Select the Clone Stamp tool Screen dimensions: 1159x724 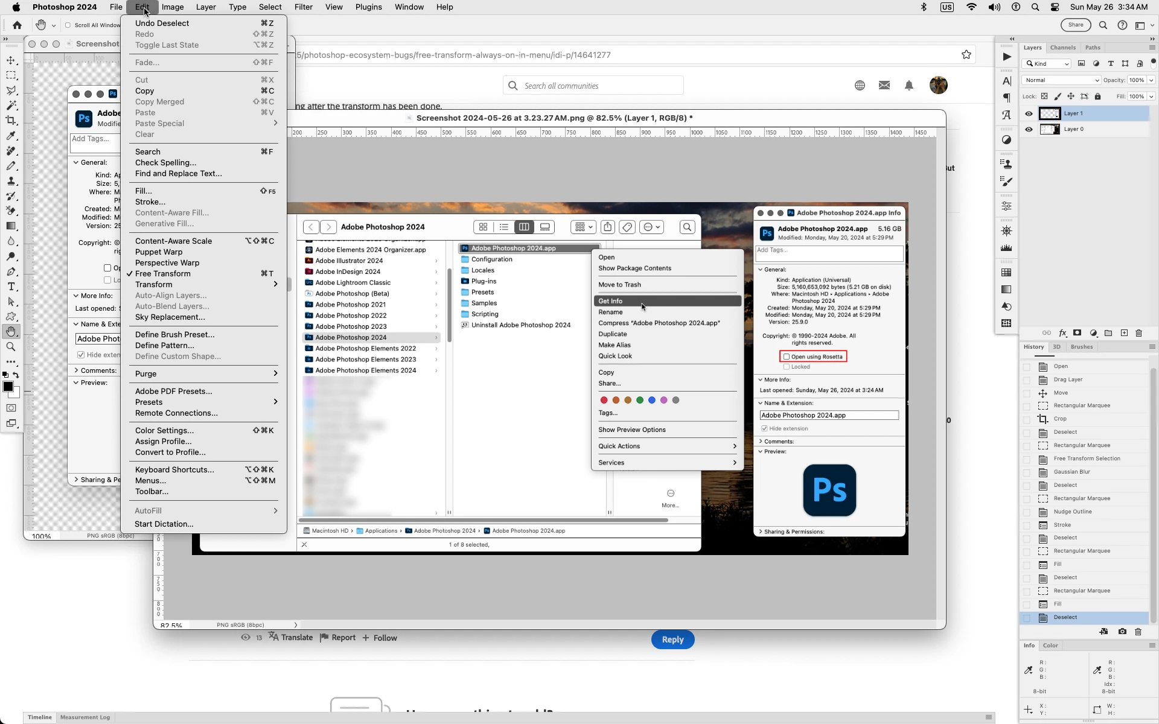[11, 181]
